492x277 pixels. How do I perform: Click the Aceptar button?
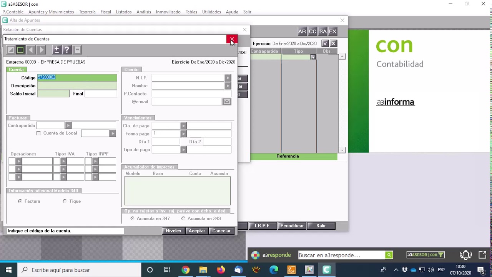tap(197, 231)
